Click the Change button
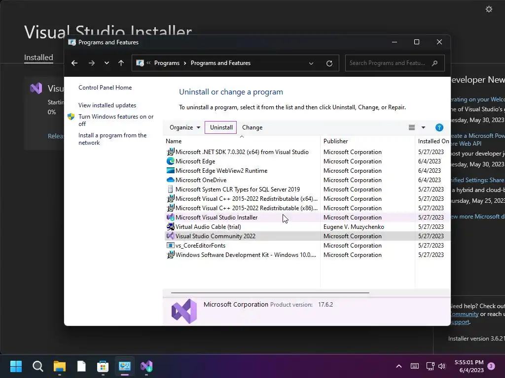The width and height of the screenshot is (505, 378). [x=252, y=127]
